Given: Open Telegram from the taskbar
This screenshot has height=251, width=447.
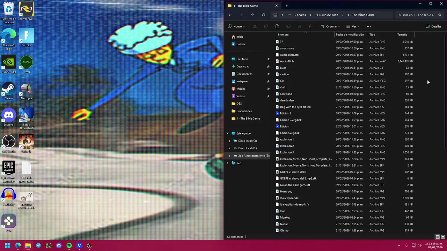Looking at the screenshot, I should 38,245.
